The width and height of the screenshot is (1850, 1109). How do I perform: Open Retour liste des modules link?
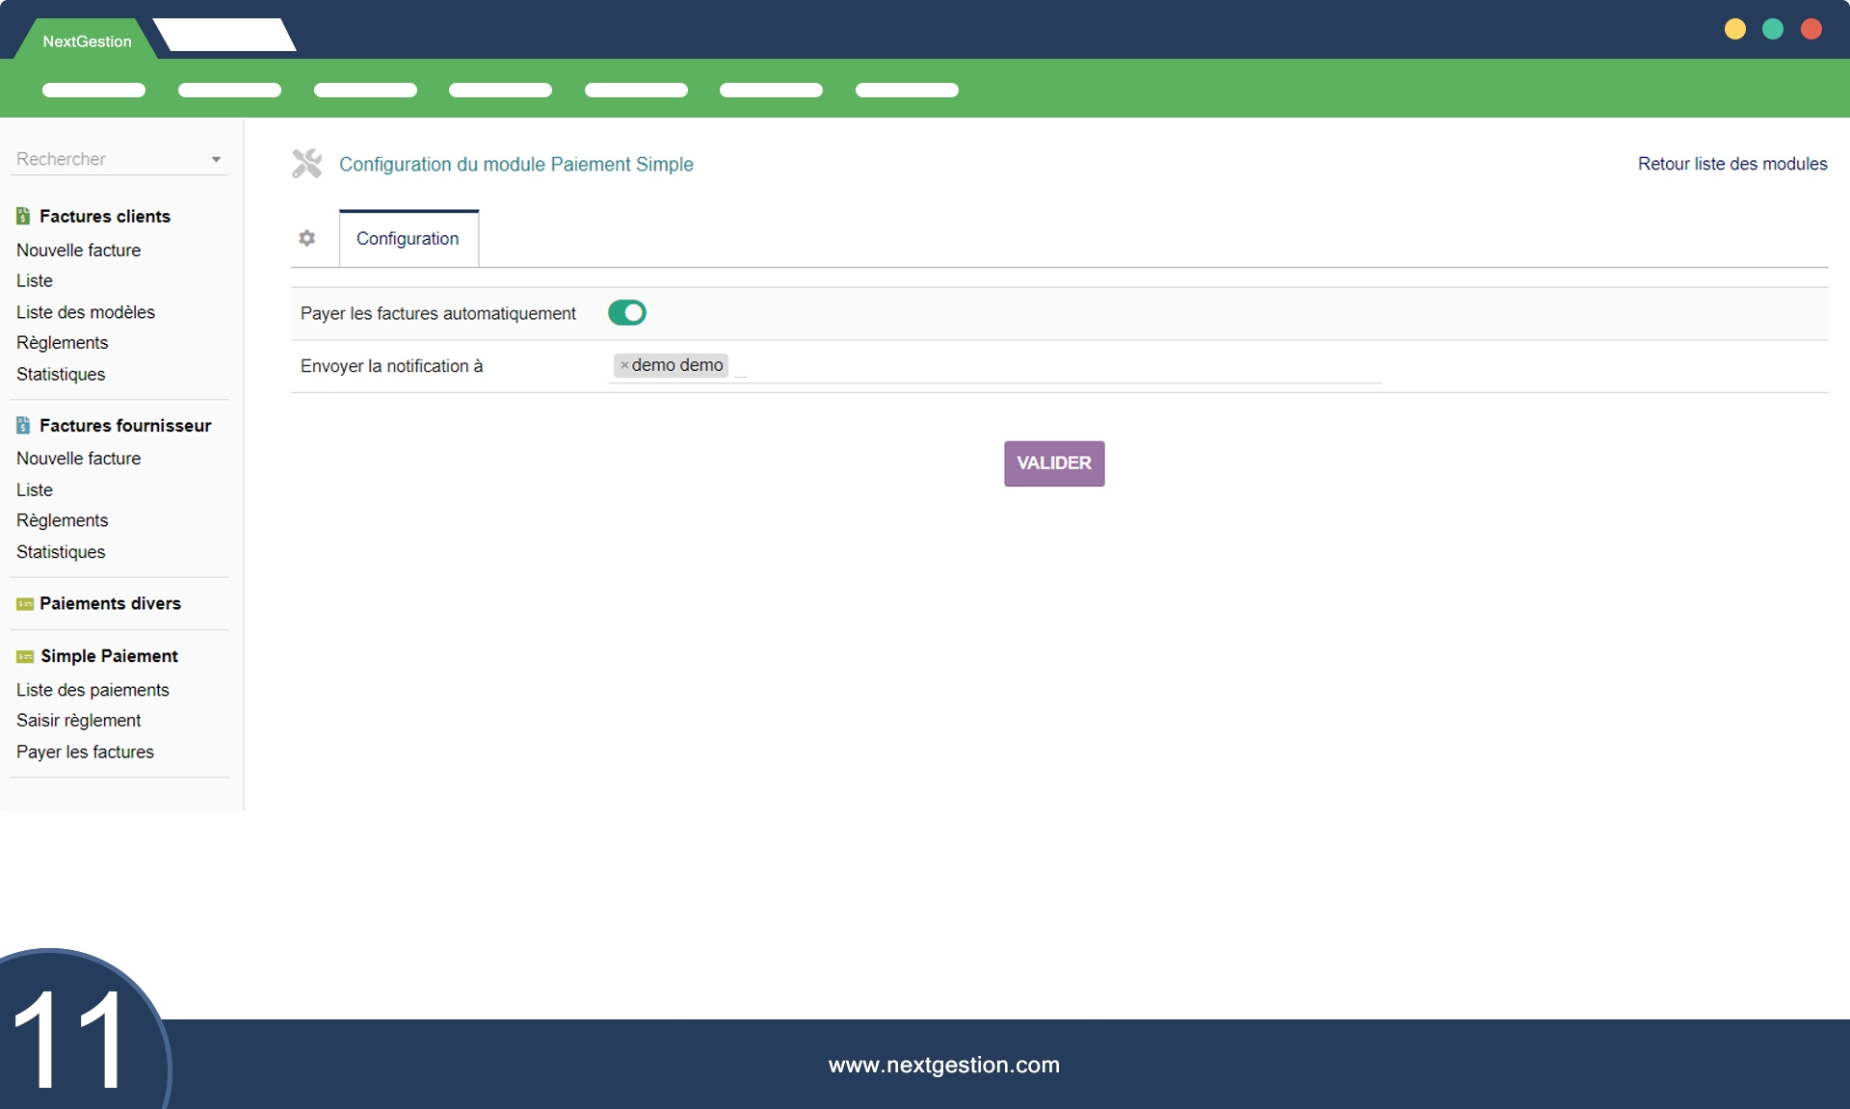click(1731, 164)
